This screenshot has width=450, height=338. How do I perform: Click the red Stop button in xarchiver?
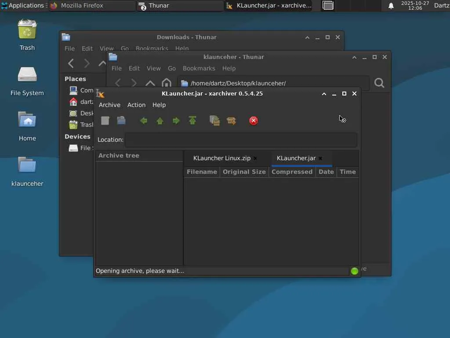click(x=254, y=121)
